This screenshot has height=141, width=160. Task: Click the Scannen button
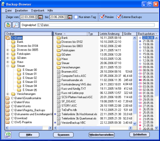click(x=63, y=135)
